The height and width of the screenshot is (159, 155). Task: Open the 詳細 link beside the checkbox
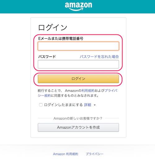click(87, 105)
